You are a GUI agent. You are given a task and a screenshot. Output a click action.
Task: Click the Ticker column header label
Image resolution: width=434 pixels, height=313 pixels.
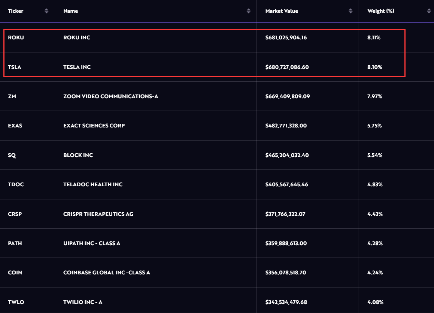click(16, 11)
